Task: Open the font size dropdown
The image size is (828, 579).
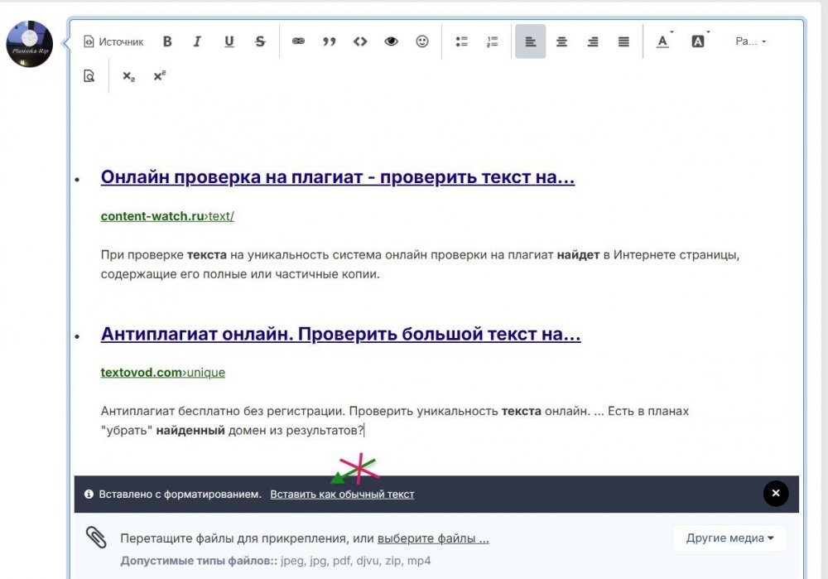Action: pos(750,41)
